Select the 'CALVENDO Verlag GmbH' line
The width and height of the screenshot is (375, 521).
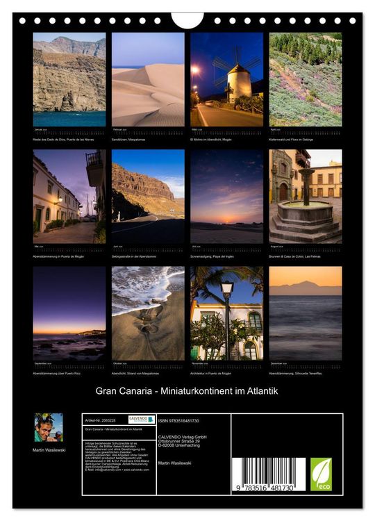(183, 437)
